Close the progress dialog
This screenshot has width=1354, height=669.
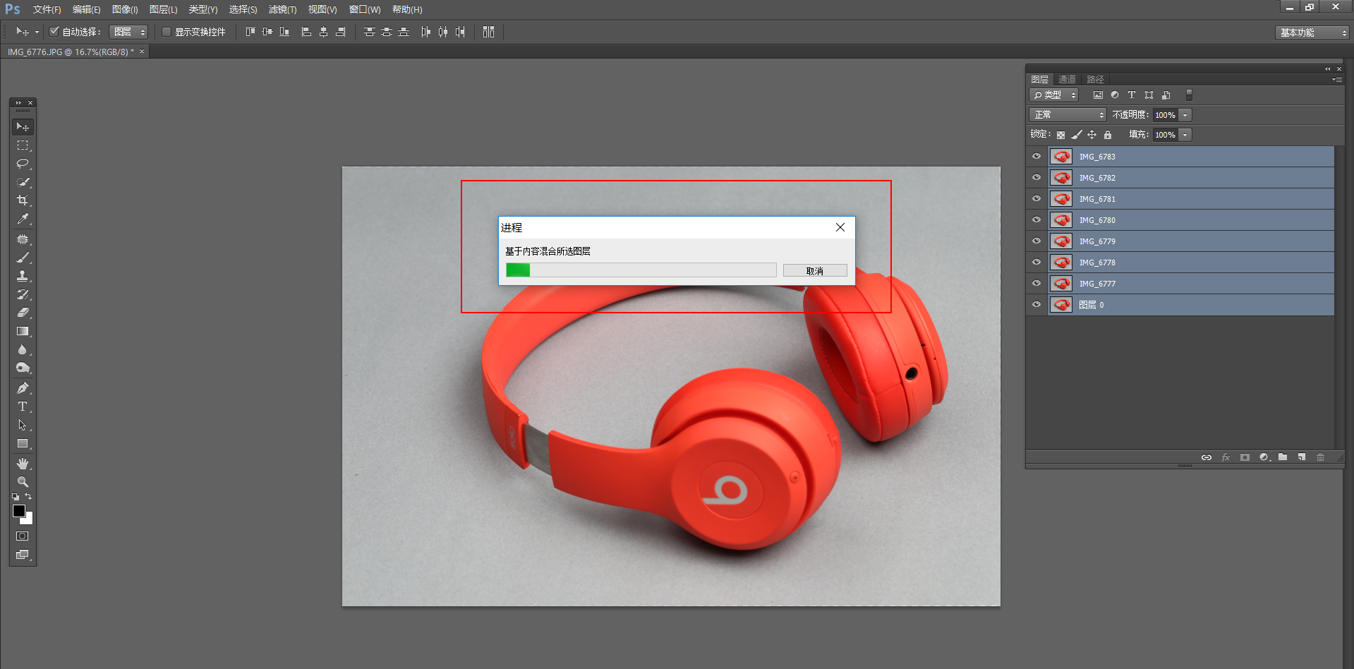coord(840,227)
